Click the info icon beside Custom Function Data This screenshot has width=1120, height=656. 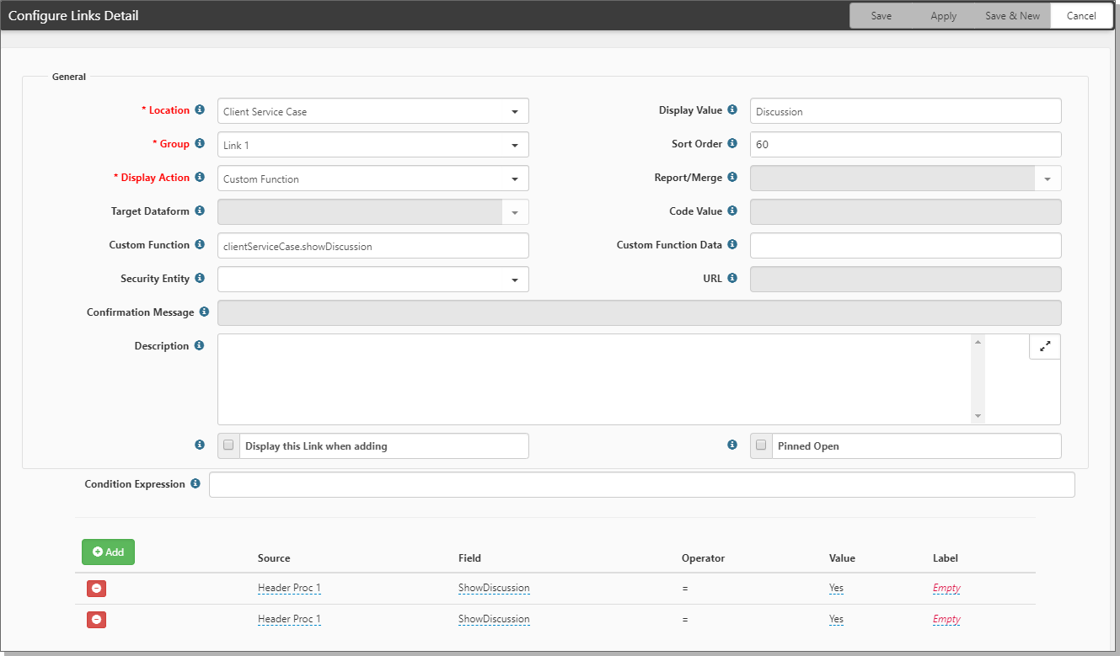732,245
